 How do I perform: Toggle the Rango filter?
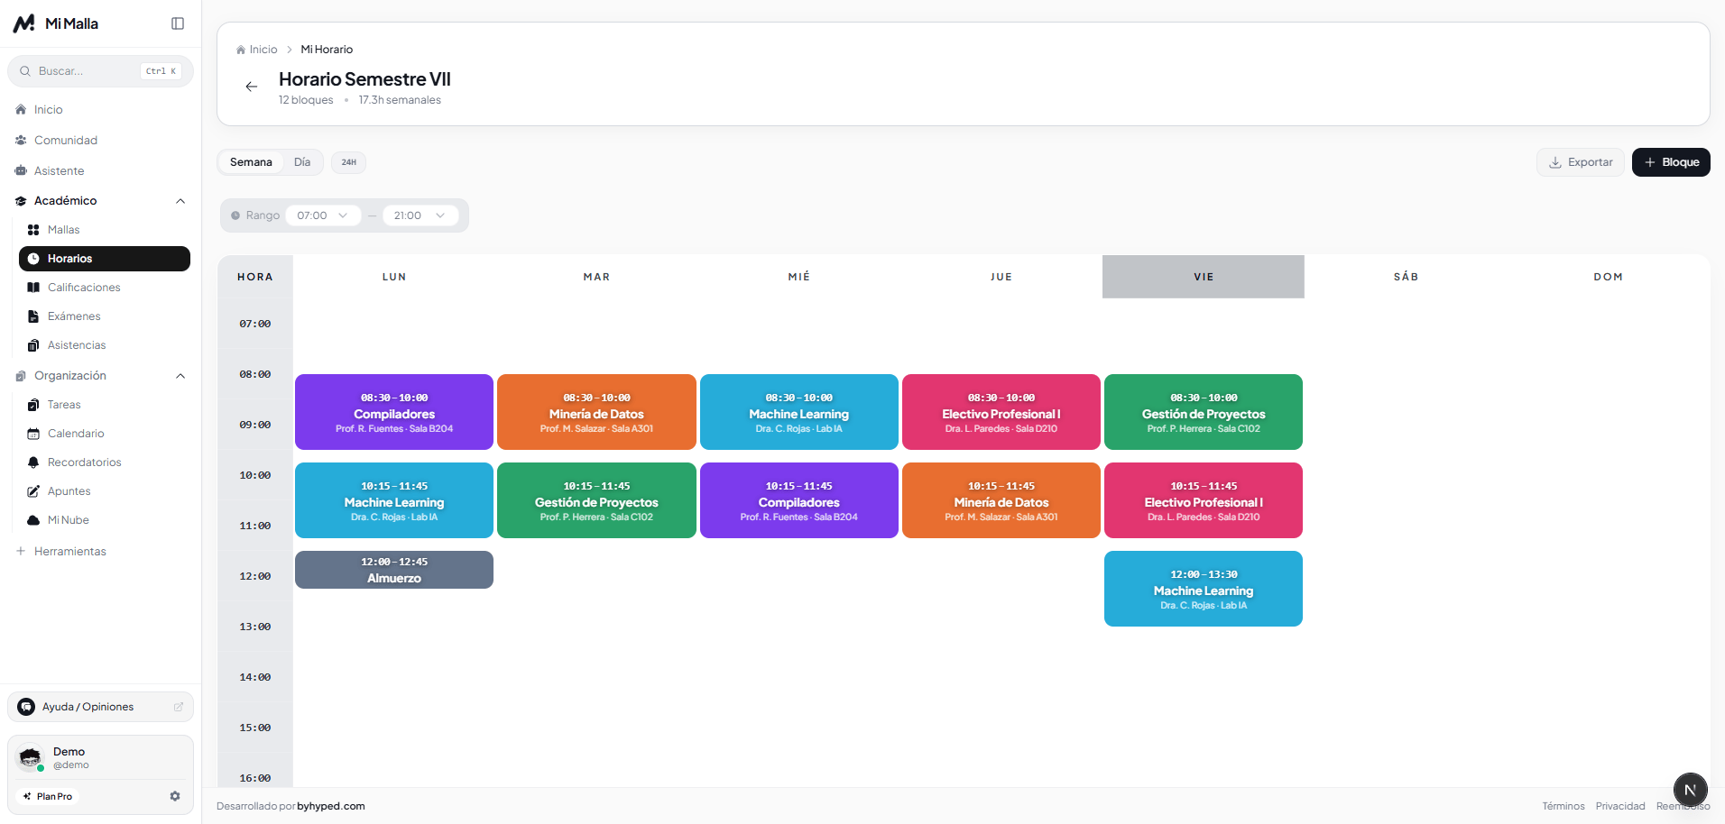tap(255, 215)
